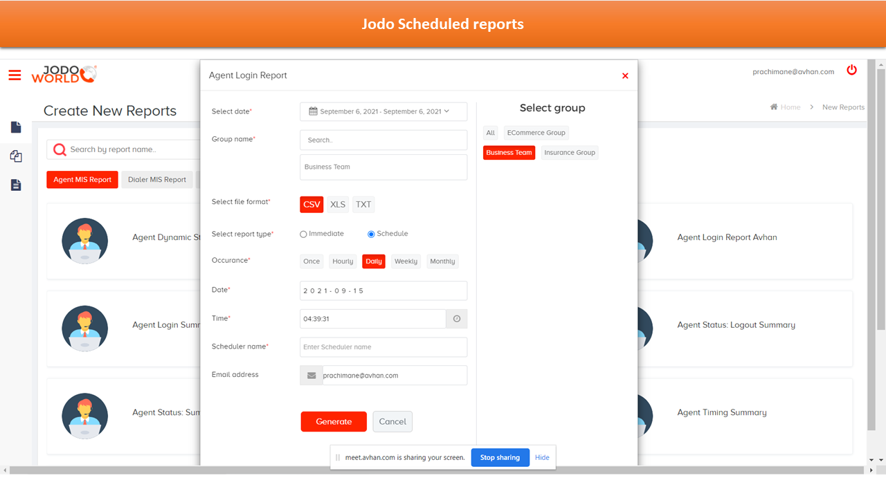The image size is (886, 498).
Task: Set occurrence to Weekly
Action: pos(406,261)
